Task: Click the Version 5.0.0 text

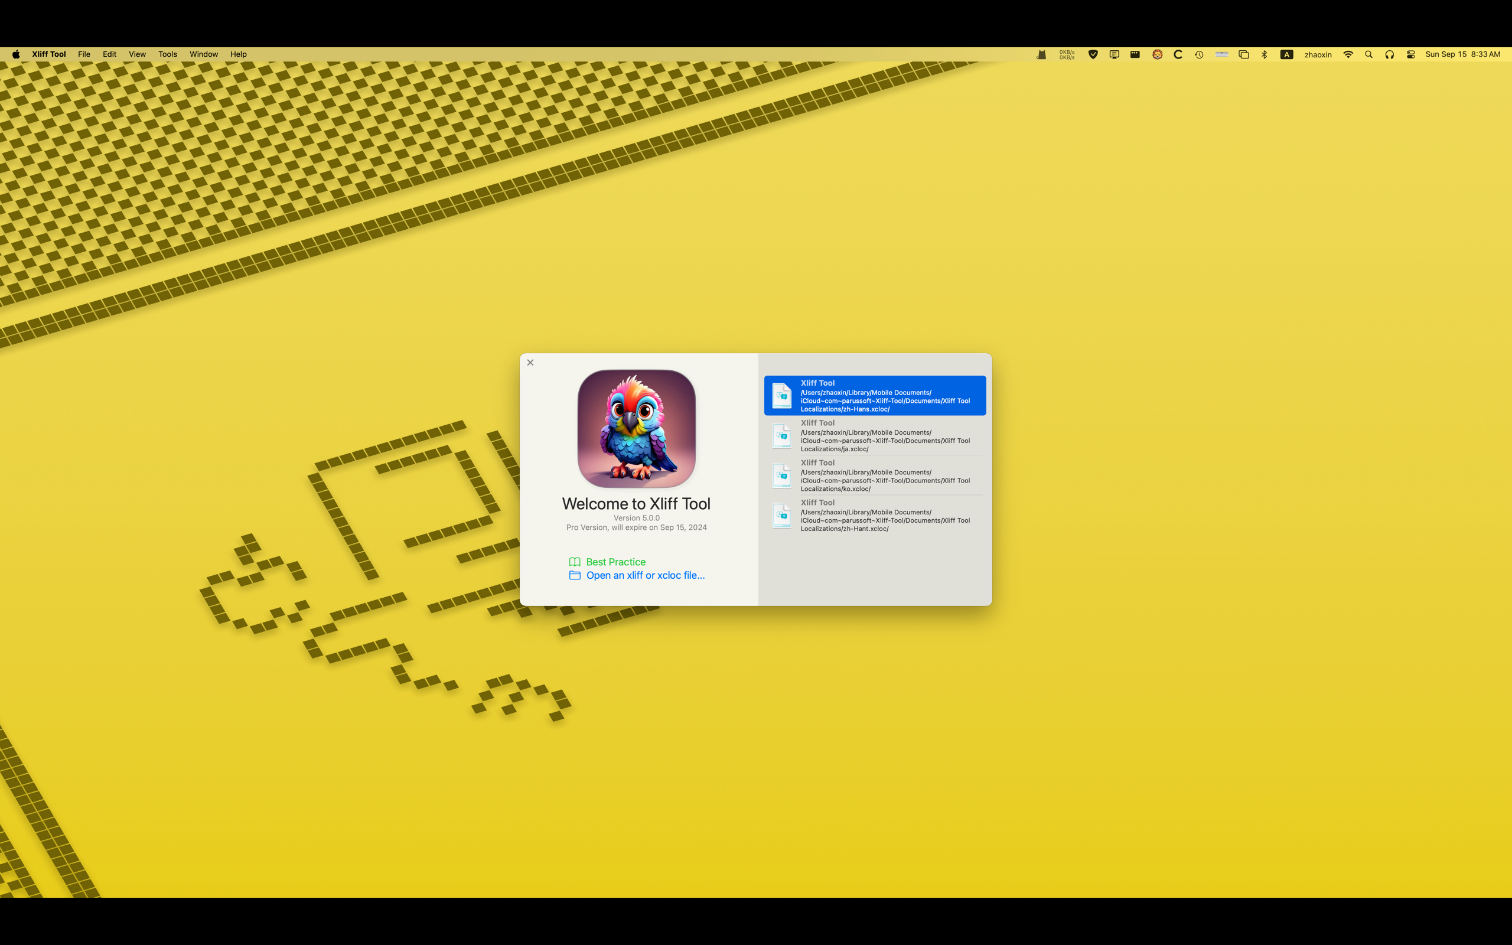Action: point(636,517)
